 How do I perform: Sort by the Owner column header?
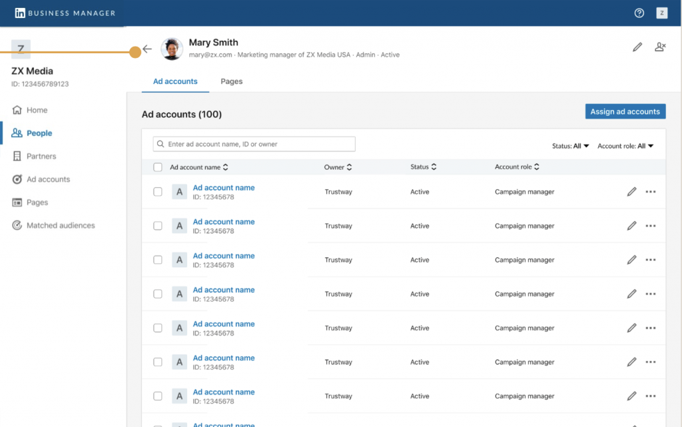[x=338, y=167]
